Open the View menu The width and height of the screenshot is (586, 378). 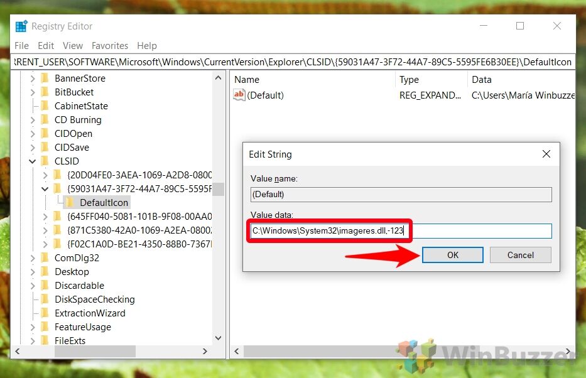click(73, 46)
